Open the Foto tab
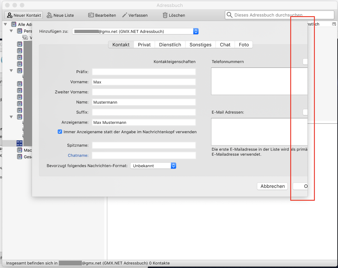The width and height of the screenshot is (338, 268). pos(244,45)
